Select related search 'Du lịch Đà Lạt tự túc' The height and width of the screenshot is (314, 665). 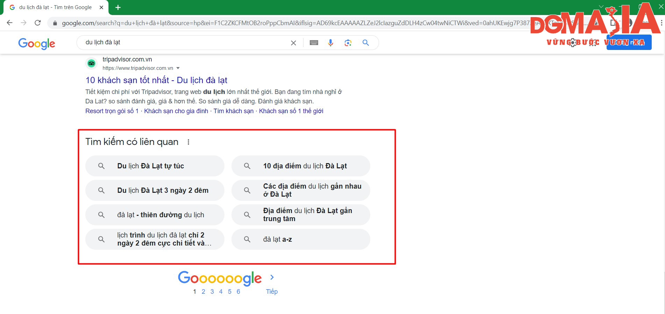click(155, 166)
